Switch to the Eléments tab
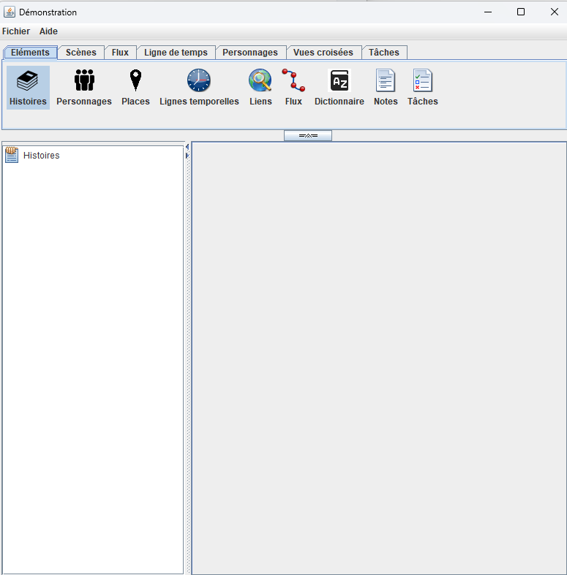Image resolution: width=567 pixels, height=575 pixels. (x=30, y=53)
